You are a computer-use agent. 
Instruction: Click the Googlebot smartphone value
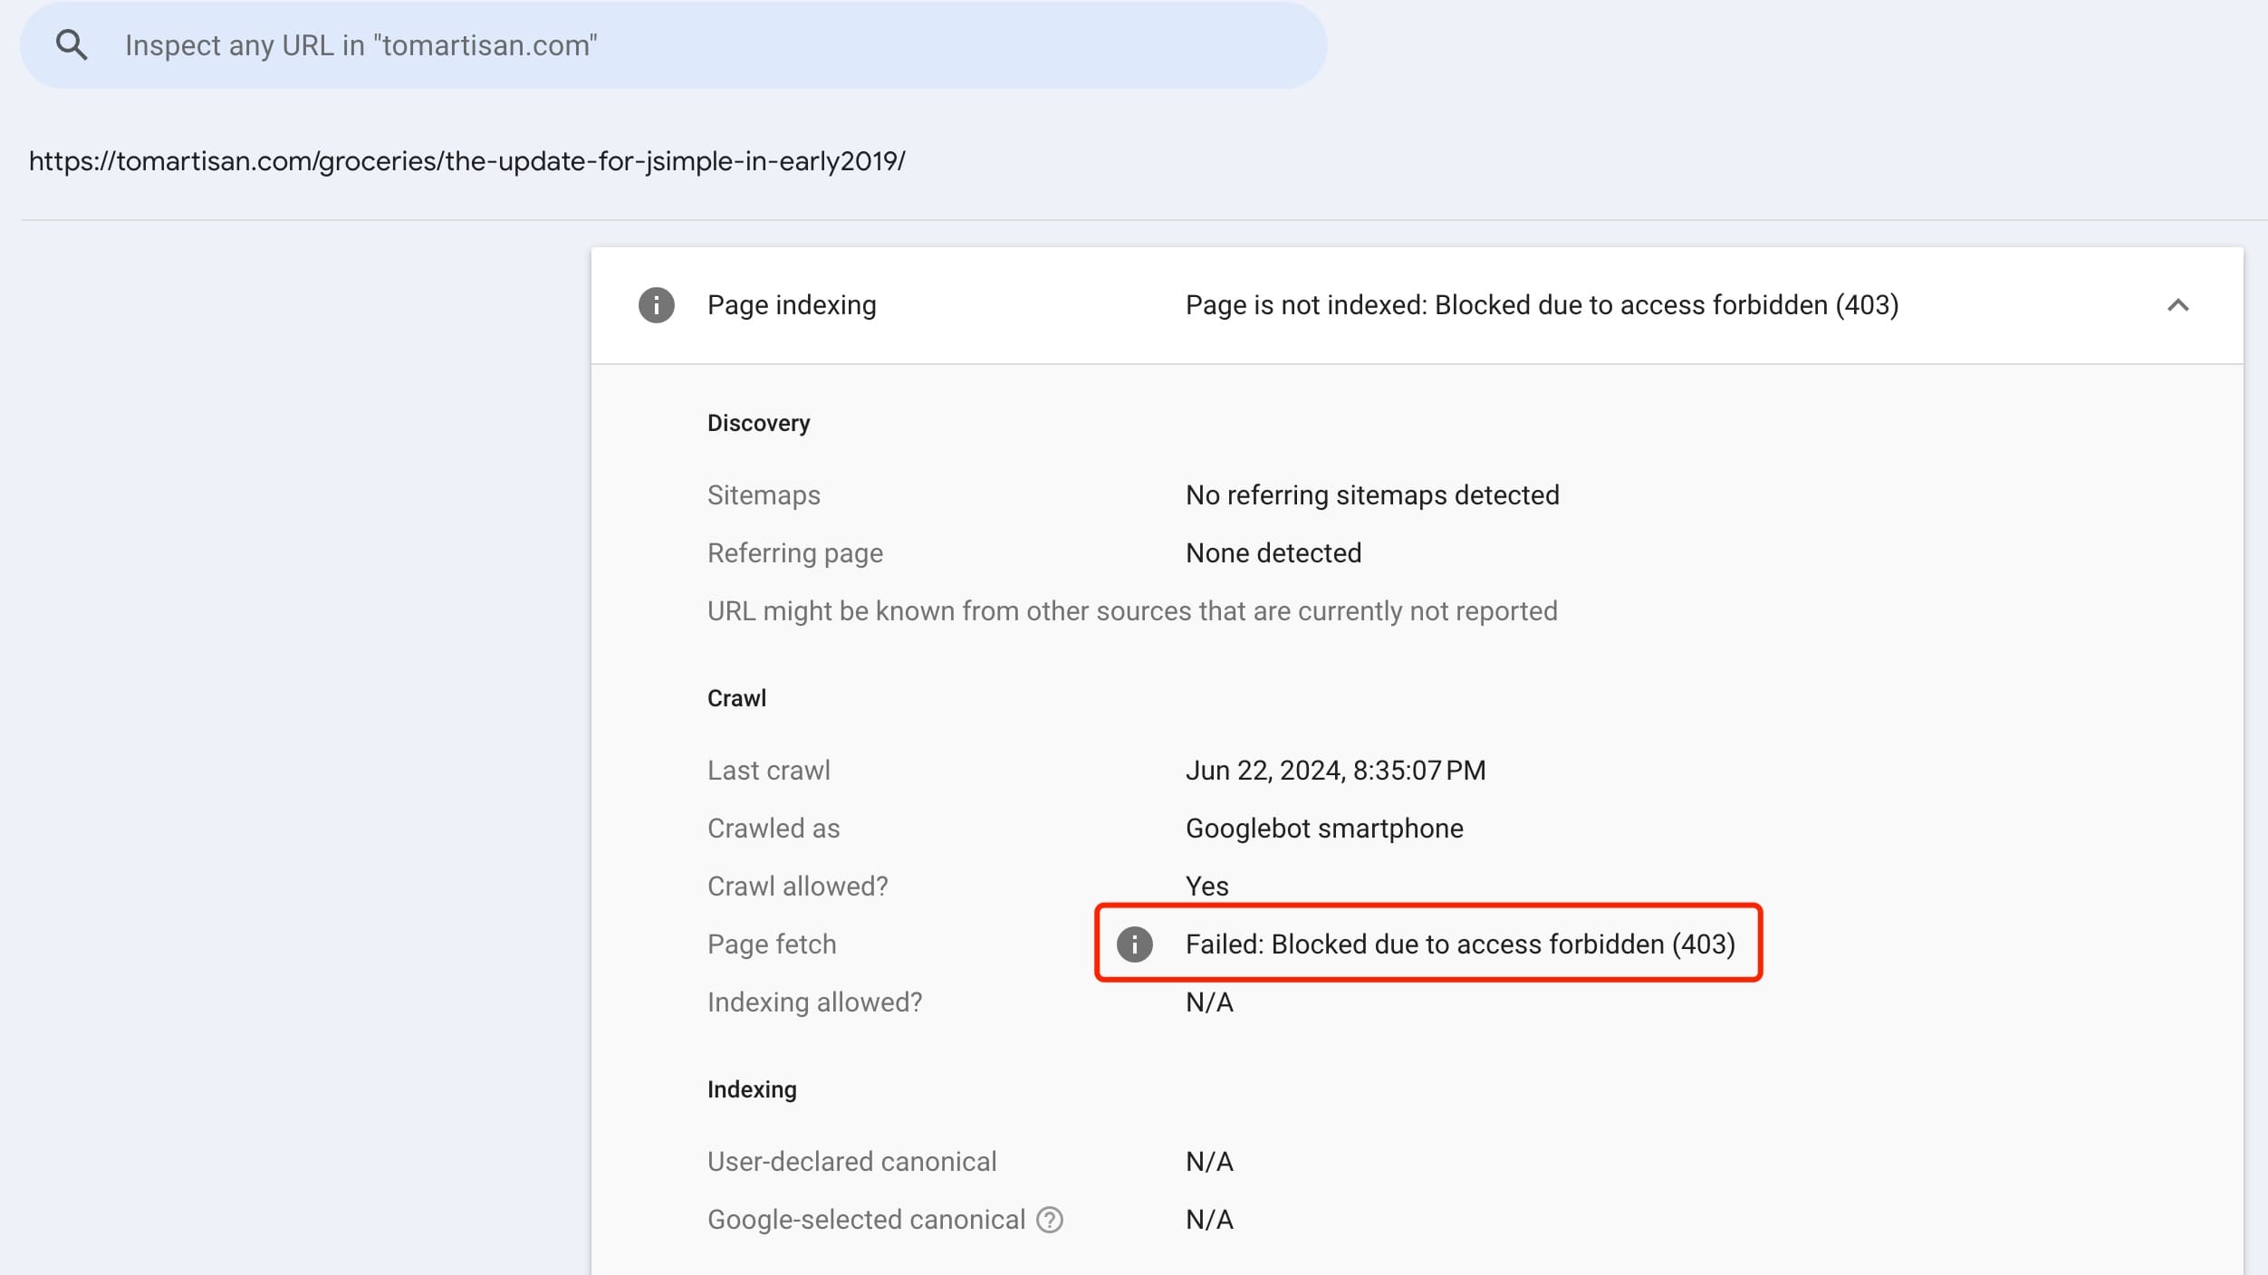coord(1323,829)
